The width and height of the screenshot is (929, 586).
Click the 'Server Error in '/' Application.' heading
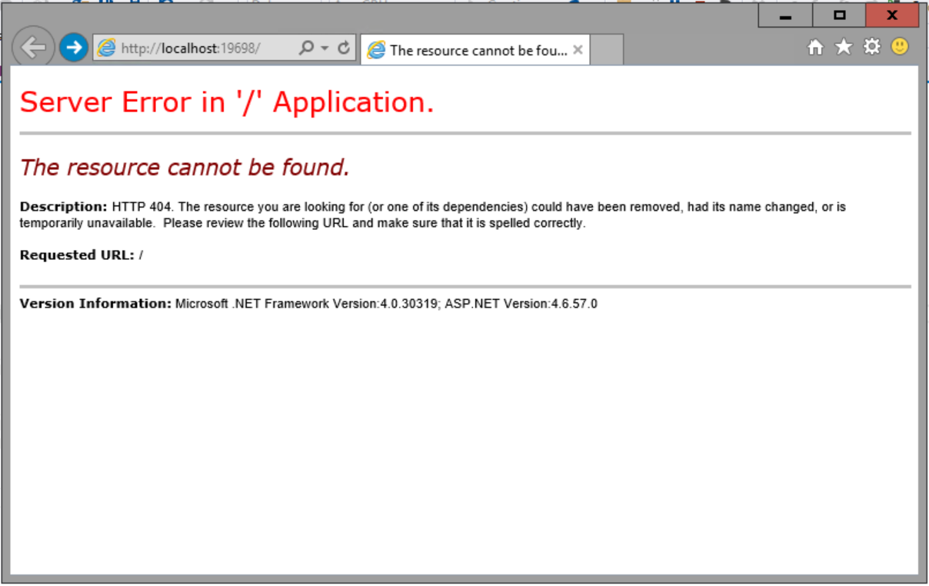pyautogui.click(x=227, y=102)
